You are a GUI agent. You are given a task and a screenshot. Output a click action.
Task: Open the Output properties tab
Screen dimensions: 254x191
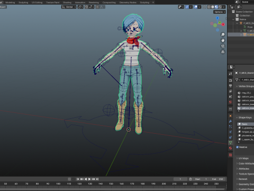pyautogui.click(x=230, y=86)
